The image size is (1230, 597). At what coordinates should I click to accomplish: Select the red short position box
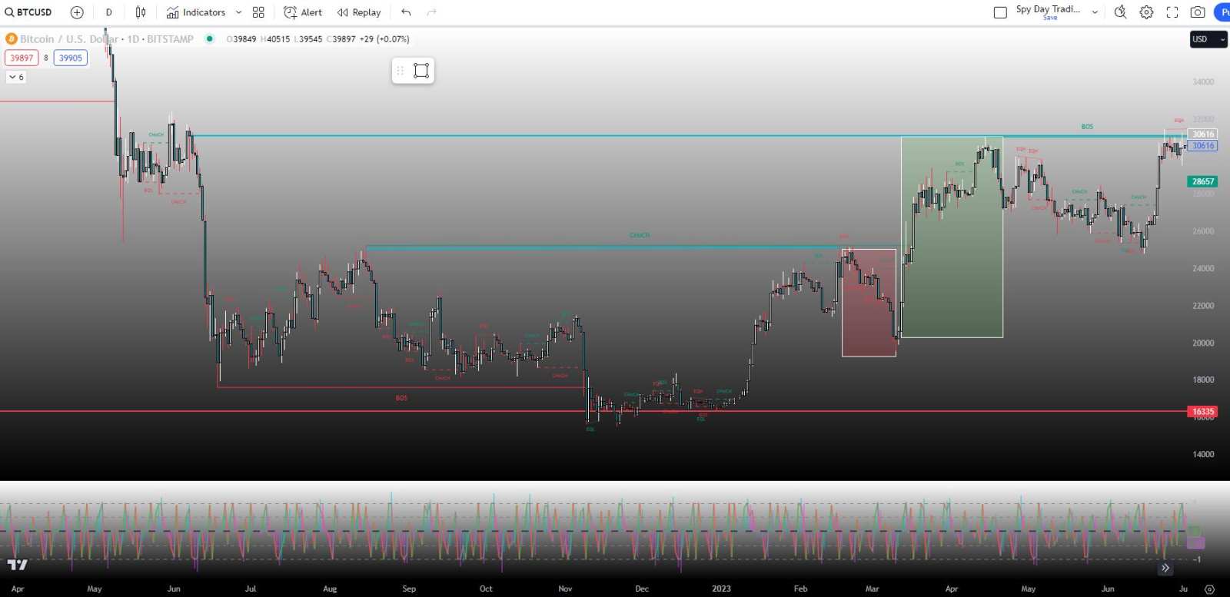point(869,303)
